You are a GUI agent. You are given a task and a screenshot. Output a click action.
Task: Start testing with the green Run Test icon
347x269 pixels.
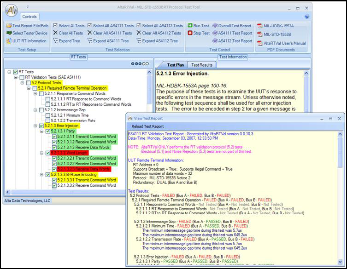click(x=190, y=25)
